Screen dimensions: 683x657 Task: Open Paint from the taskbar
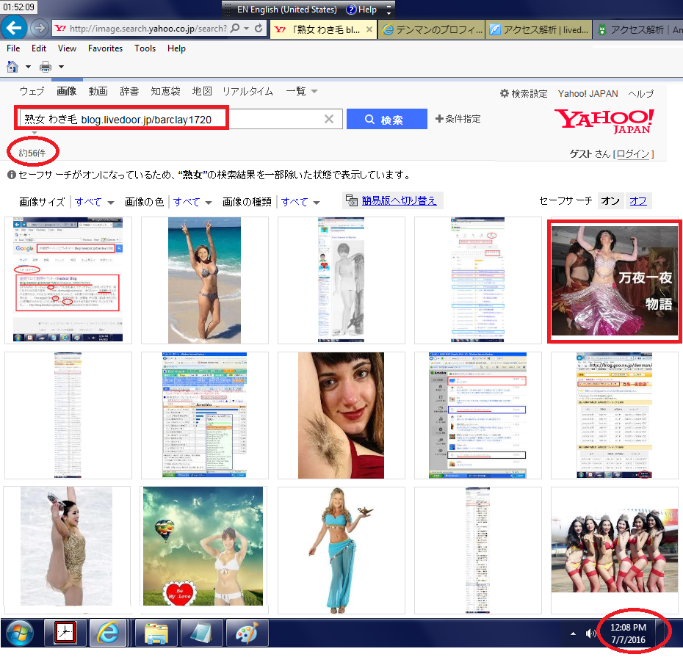click(x=247, y=633)
